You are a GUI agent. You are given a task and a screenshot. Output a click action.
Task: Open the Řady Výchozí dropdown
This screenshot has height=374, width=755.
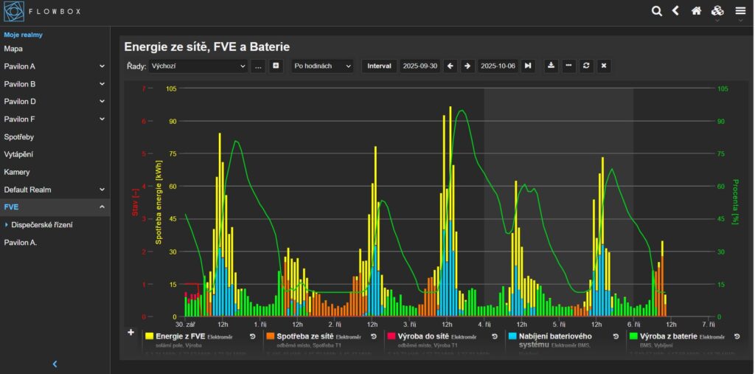198,66
